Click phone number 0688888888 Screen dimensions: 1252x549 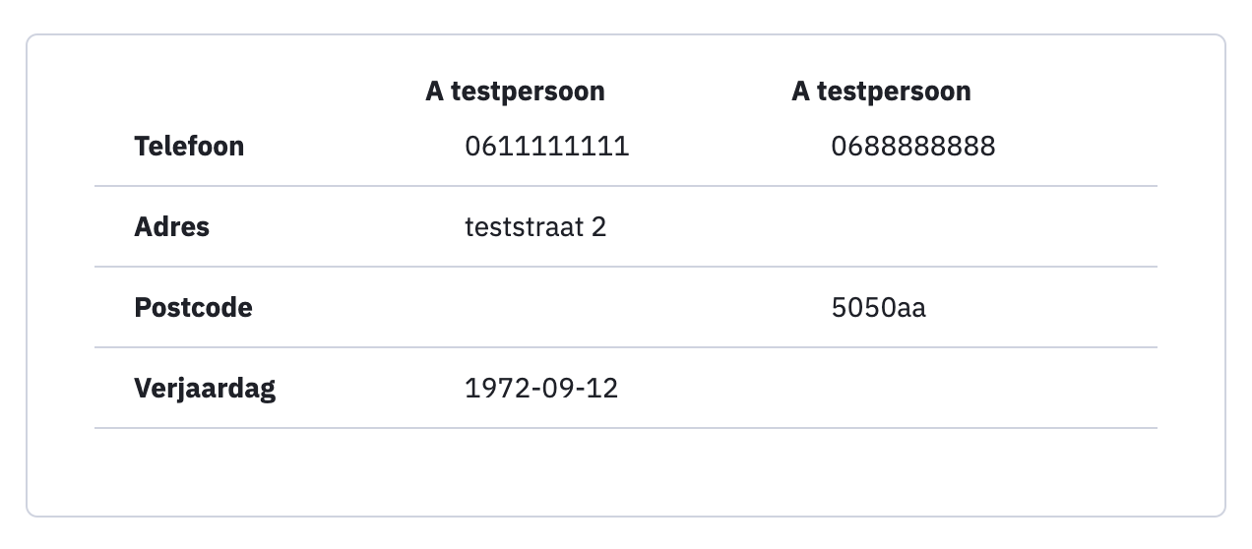click(x=913, y=147)
